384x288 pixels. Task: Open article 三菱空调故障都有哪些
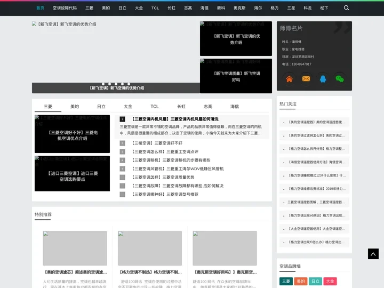point(178,186)
